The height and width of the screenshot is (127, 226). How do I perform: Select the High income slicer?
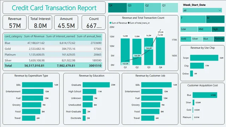(218, 29)
